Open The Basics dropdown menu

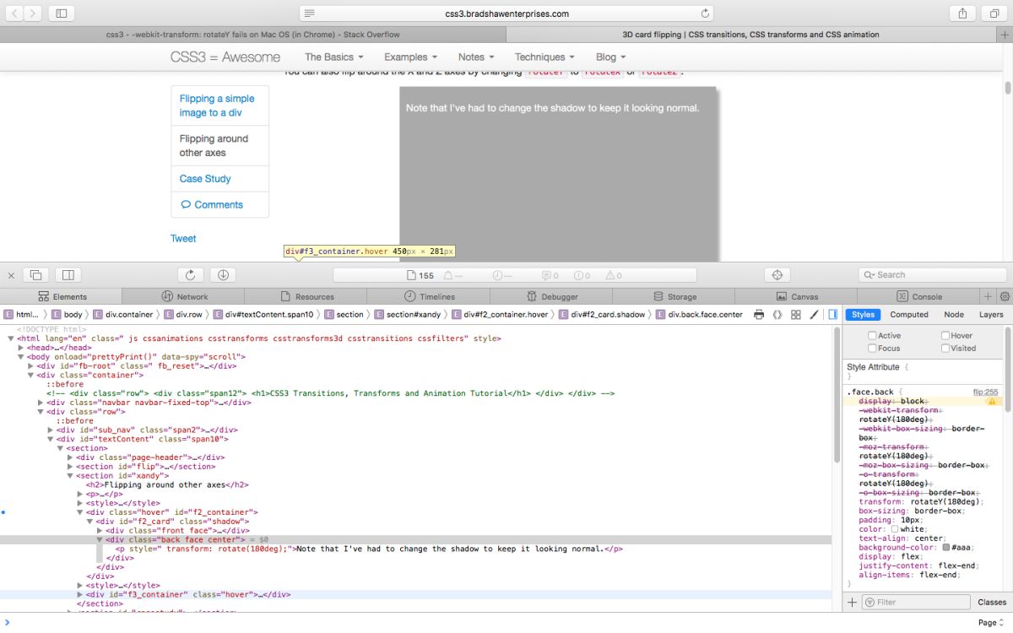pyautogui.click(x=334, y=57)
